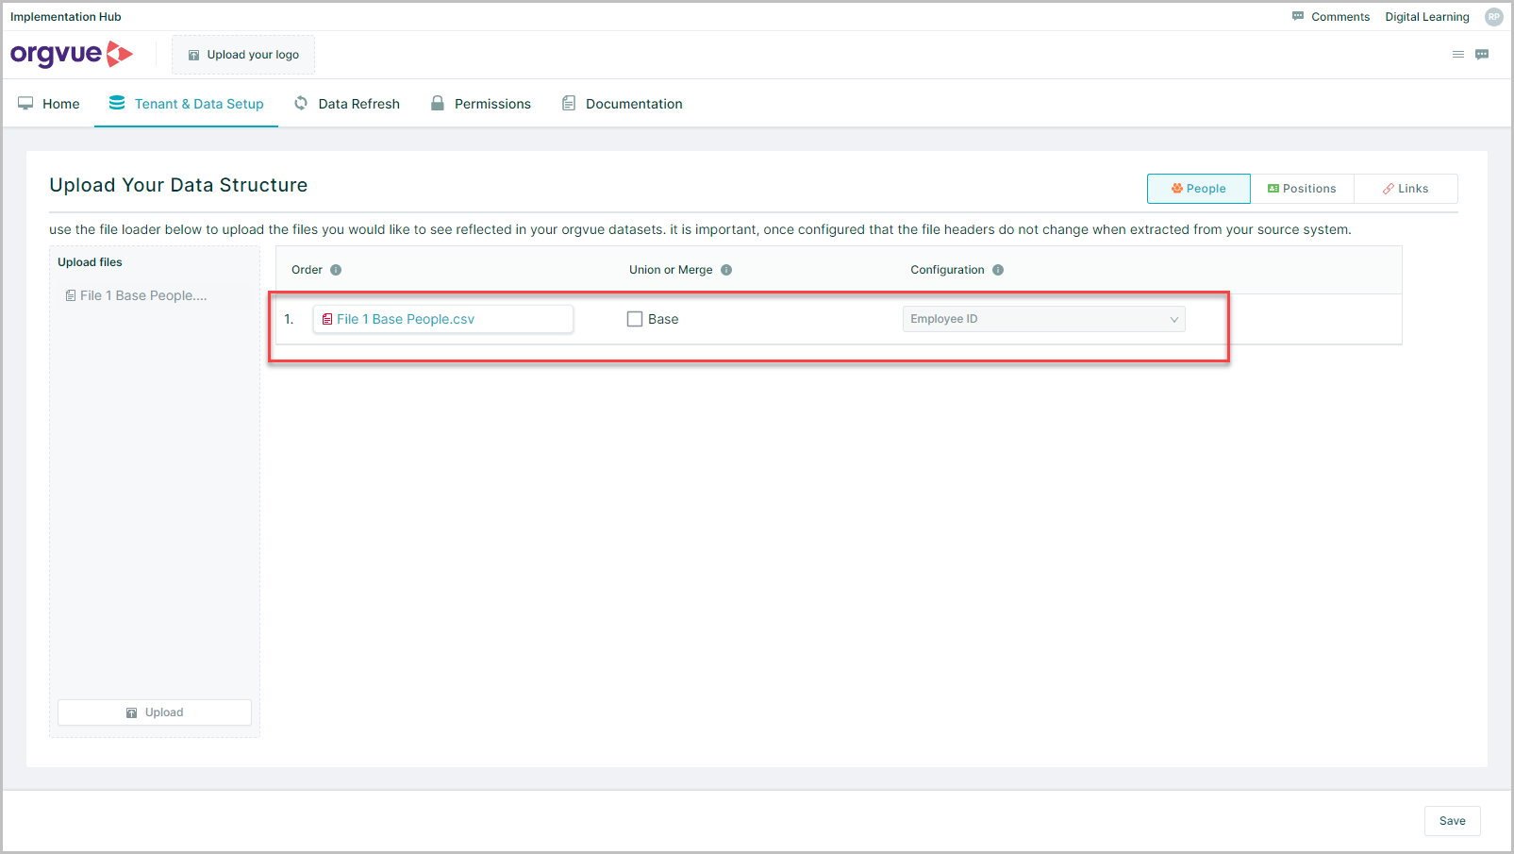Open Digital Learning link
This screenshot has height=854, width=1514.
(1427, 17)
